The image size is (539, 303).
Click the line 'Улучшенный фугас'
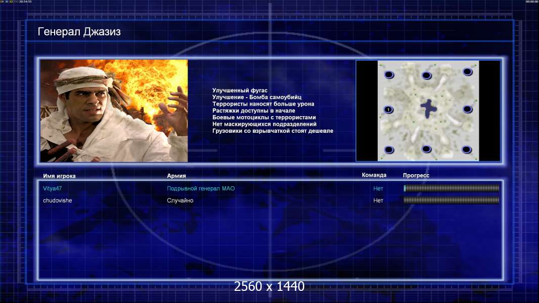click(240, 90)
